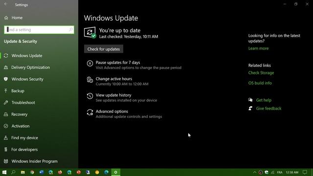Click the Windows Security tray icon

pos(267,172)
